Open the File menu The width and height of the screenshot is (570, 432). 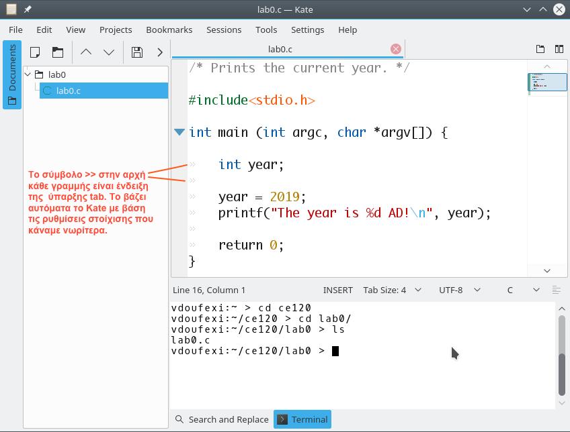(15, 30)
